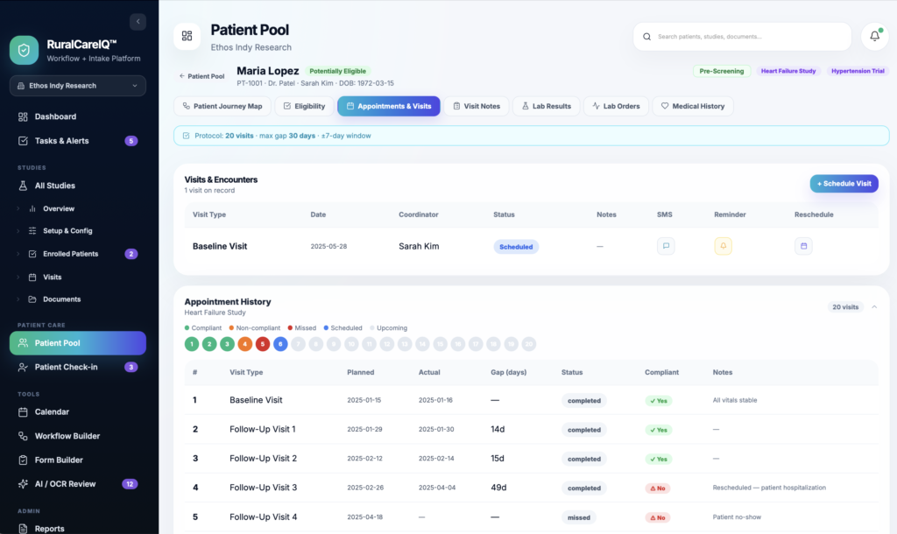Collapse the Appointment History section chevron
Screen dimensions: 897x534
coord(874,307)
